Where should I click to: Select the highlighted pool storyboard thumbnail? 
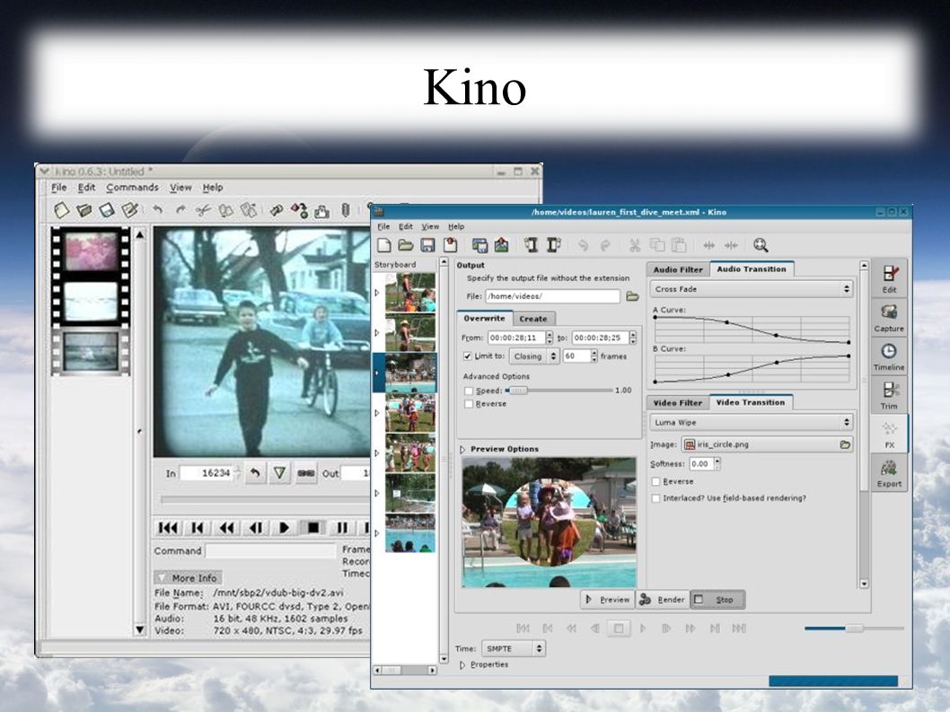click(x=410, y=374)
